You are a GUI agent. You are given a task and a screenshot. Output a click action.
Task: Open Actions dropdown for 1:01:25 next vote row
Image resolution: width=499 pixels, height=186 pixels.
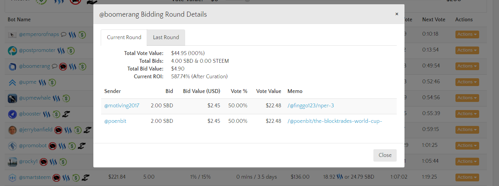(467, 145)
